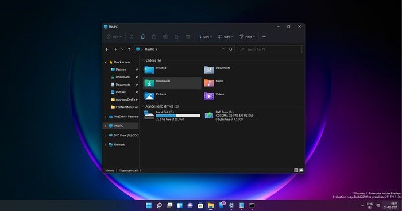Open the clock and date panel

pyautogui.click(x=391, y=205)
